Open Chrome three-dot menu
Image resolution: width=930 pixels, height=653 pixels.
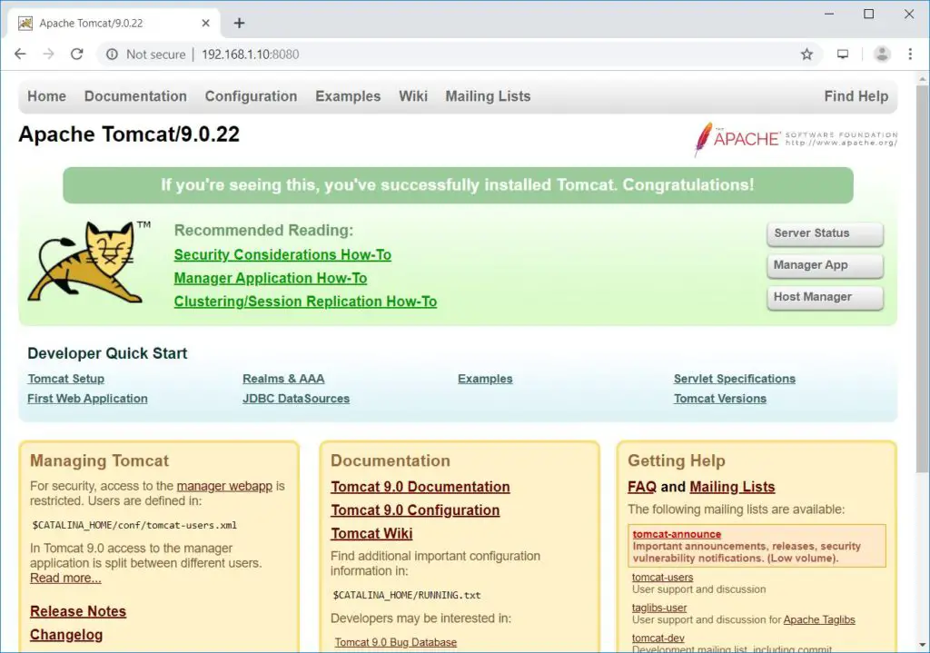(910, 54)
